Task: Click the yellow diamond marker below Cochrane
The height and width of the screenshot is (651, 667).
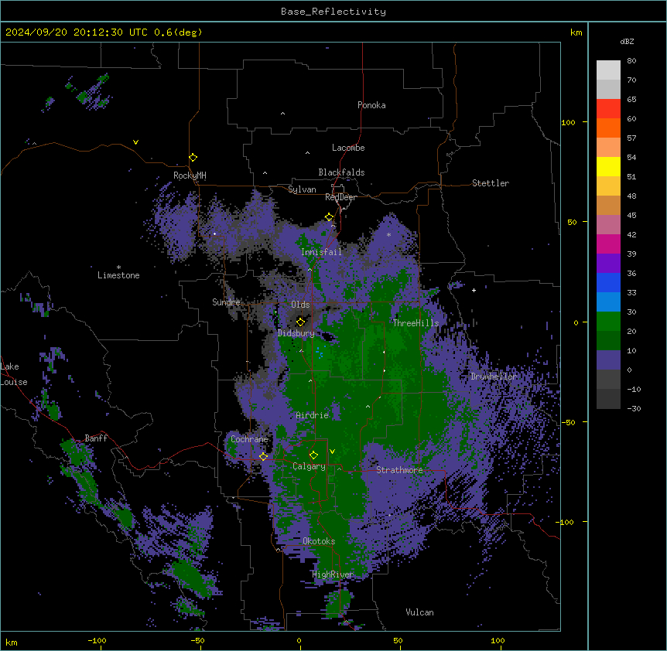Action: tap(263, 457)
